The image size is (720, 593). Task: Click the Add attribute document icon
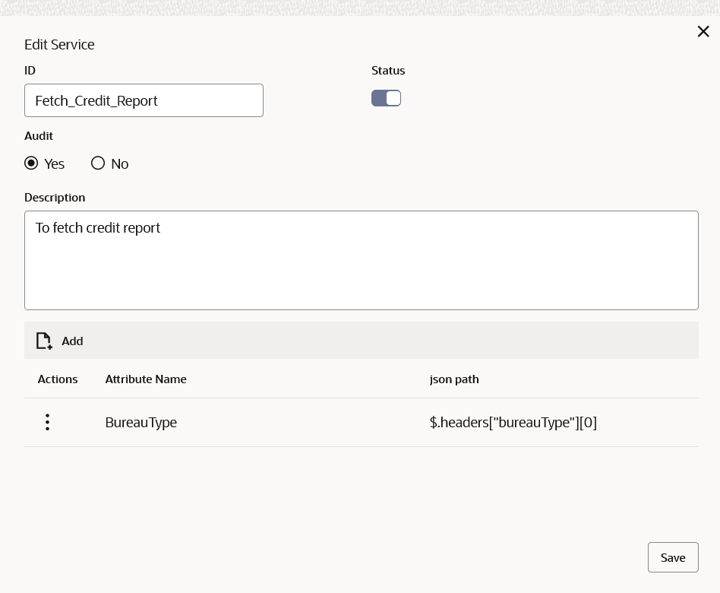point(44,341)
